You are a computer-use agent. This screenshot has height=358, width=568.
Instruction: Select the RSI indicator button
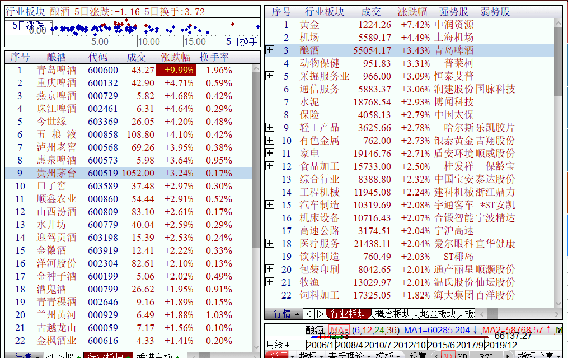tap(486, 355)
